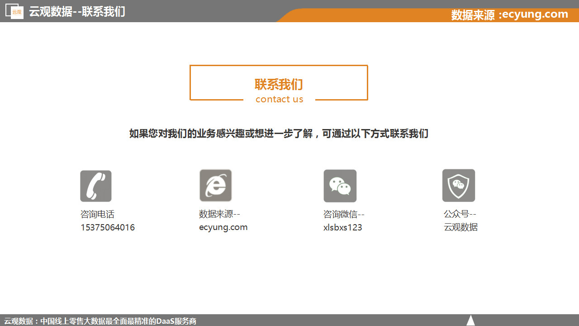Click 数据来源 :ecyung.com in orange banner
This screenshot has width=579, height=326.
coord(509,14)
